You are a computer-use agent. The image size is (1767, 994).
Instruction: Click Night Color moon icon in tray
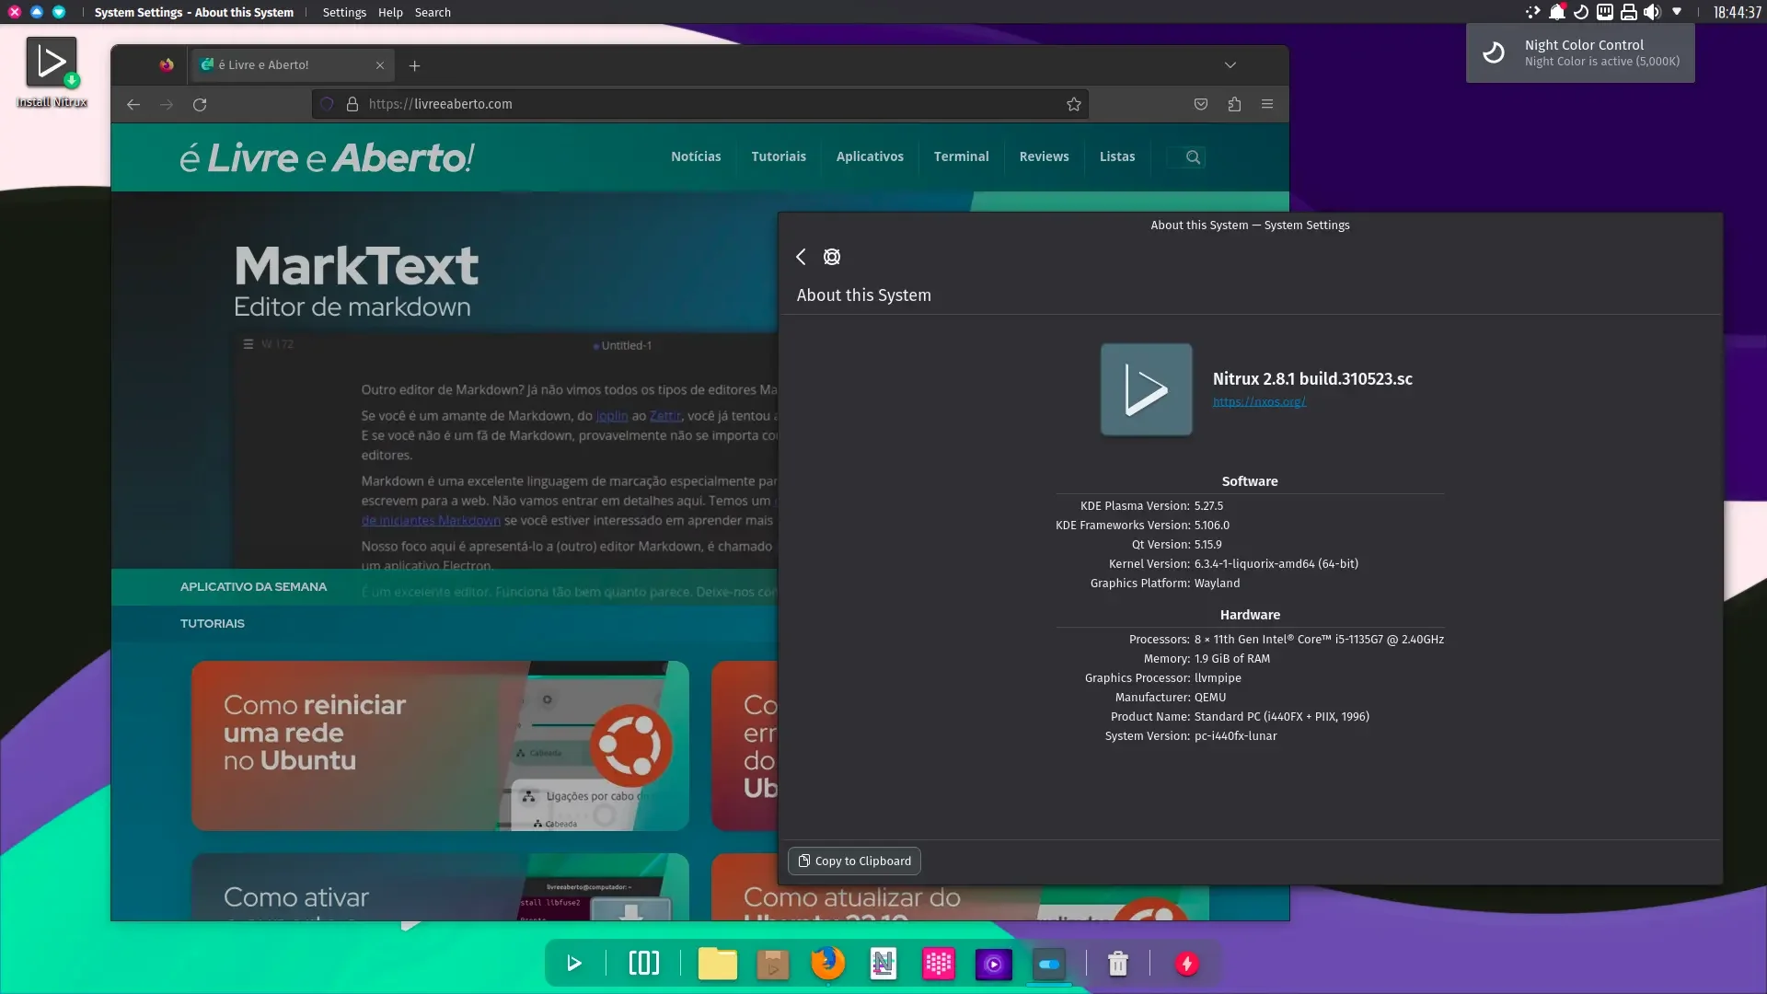pos(1581,12)
